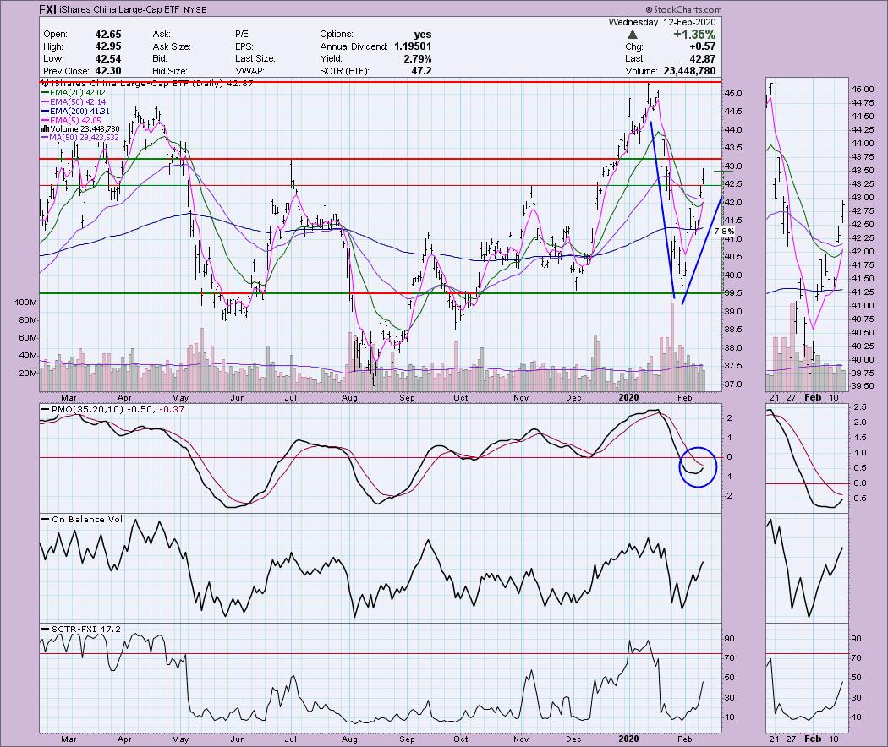Click the -7.8% annotation label

723,232
